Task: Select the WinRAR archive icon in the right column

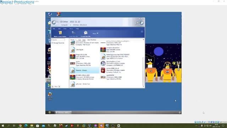Action: coord(103,50)
